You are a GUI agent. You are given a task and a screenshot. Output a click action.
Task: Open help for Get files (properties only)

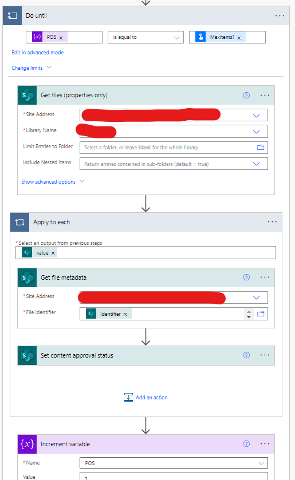246,95
